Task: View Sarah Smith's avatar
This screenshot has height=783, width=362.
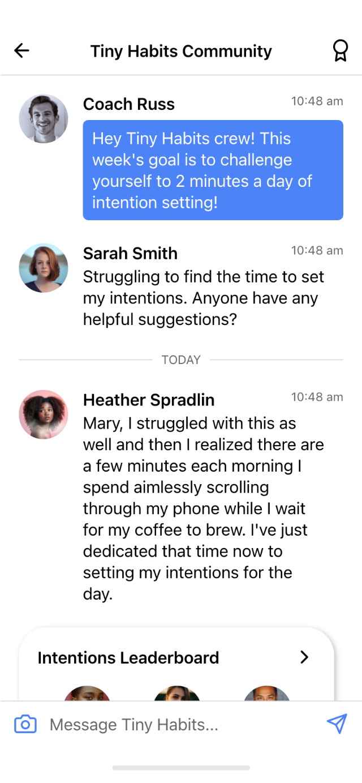Action: tap(44, 268)
